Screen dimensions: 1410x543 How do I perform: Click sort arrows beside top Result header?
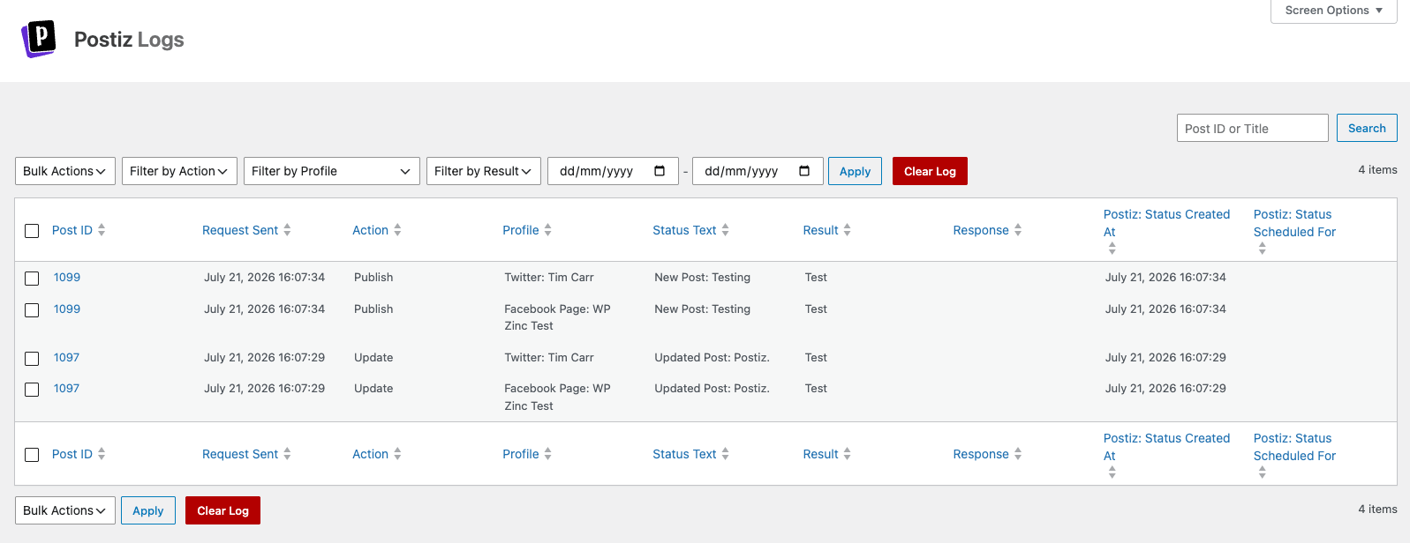tap(847, 230)
